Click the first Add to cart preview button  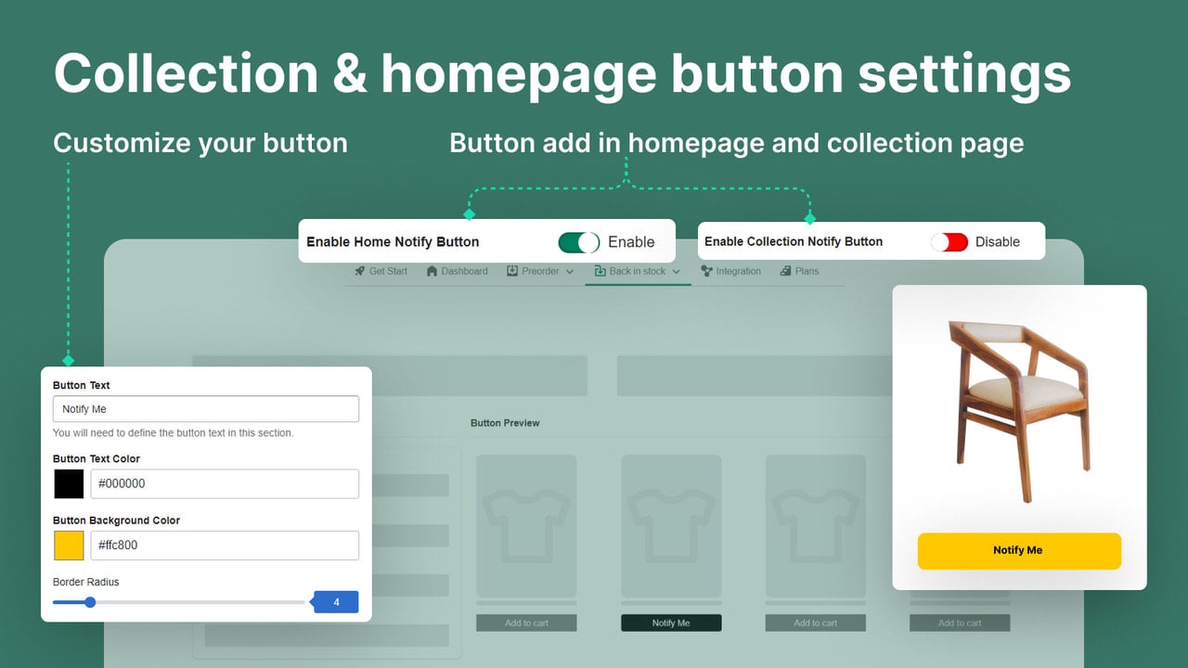526,623
